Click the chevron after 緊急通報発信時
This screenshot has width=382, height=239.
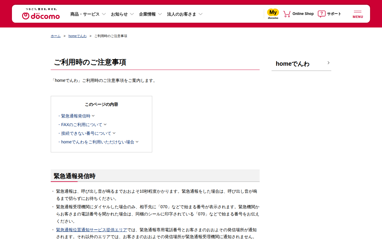point(93,116)
